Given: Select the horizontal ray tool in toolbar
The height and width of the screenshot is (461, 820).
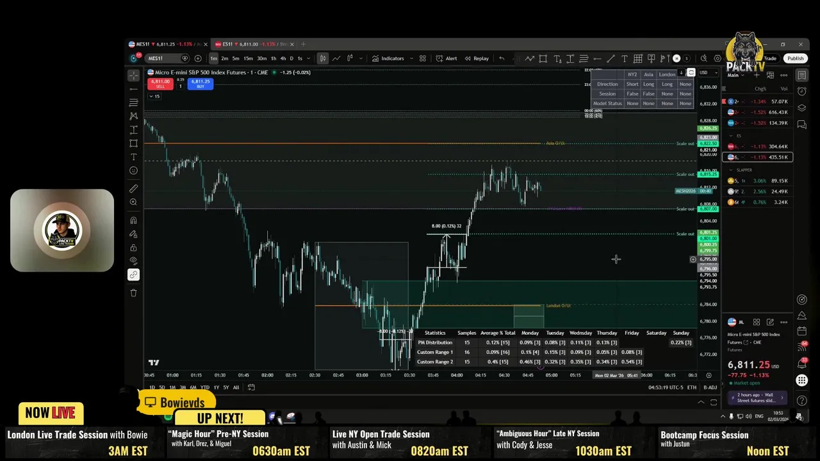Looking at the screenshot, I should click(597, 59).
